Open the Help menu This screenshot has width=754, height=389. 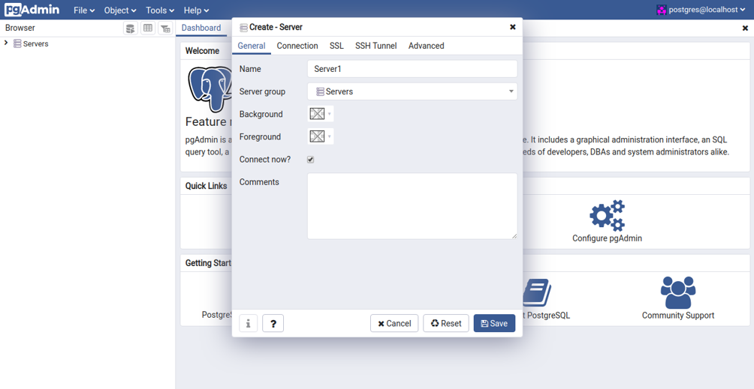[196, 10]
